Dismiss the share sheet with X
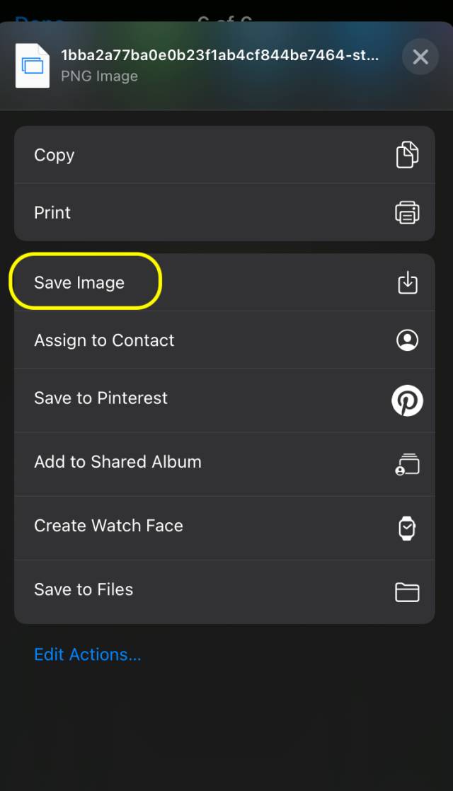The height and width of the screenshot is (791, 453). (x=420, y=57)
